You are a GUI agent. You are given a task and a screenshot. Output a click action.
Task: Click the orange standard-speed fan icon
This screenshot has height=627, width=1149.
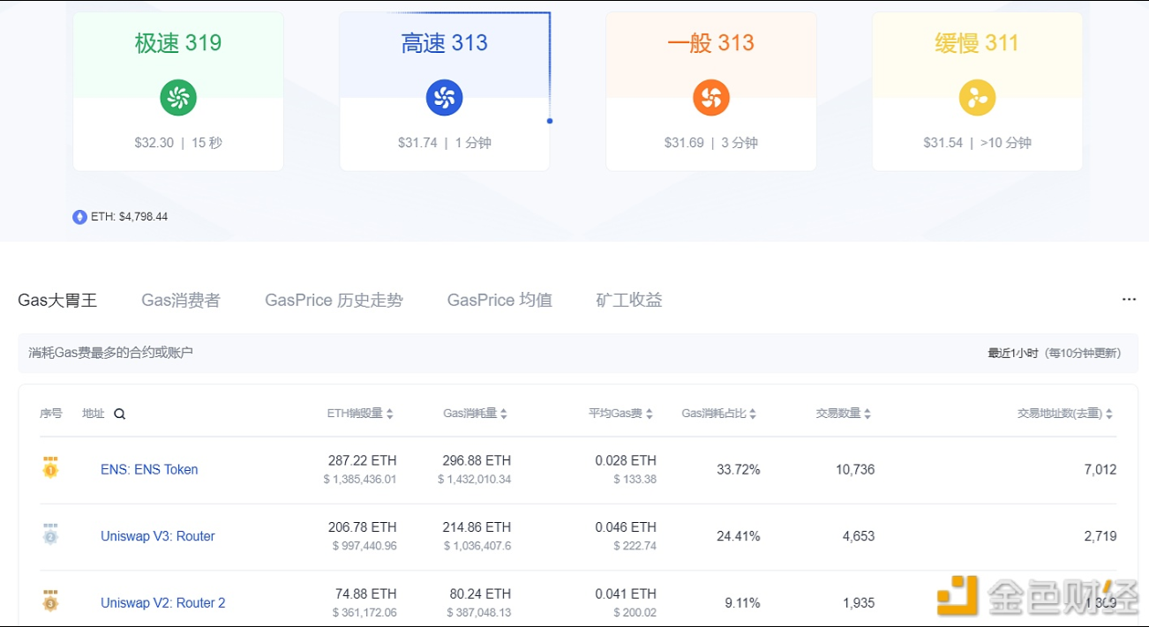coord(711,98)
